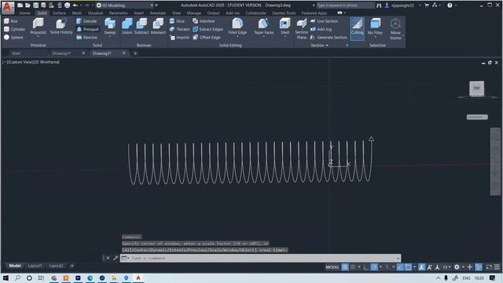Run the Interfere check tool

point(204,21)
